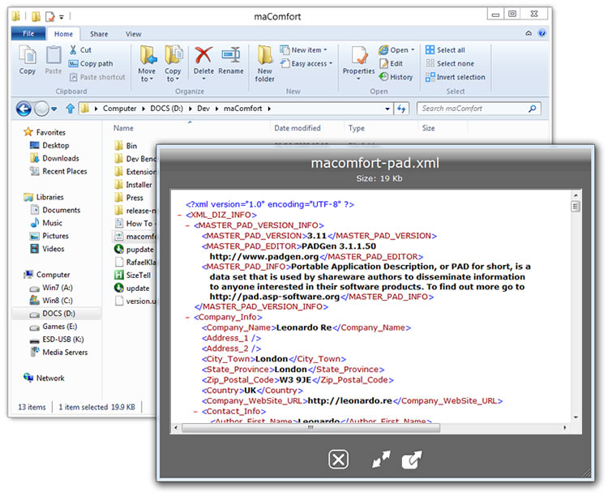Sort by the Name column header
This screenshot has height=496, width=608.
[x=123, y=128]
